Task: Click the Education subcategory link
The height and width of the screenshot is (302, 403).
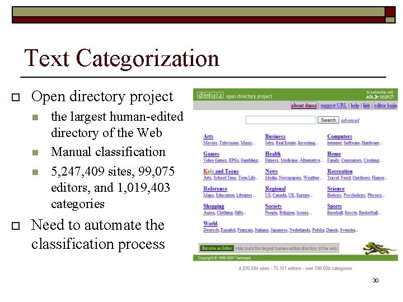Action: pos(225,195)
